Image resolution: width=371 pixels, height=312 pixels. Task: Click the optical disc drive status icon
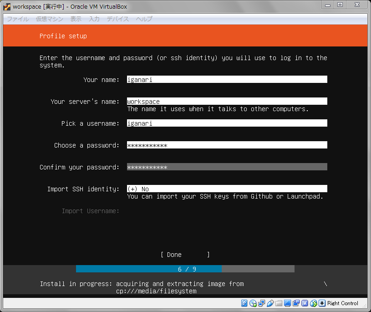(x=253, y=303)
